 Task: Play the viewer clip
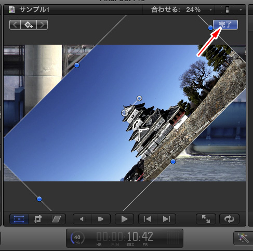[x=124, y=219]
